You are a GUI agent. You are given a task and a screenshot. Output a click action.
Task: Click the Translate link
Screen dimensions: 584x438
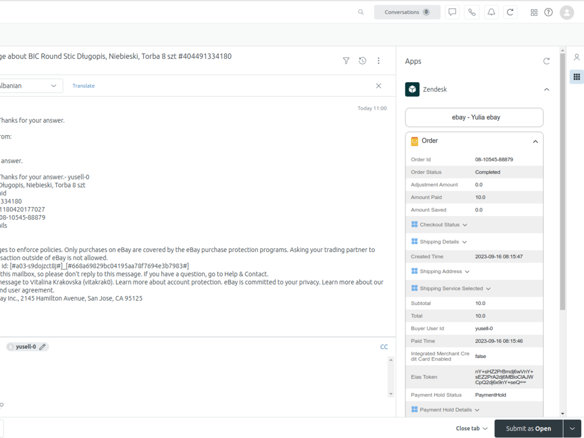83,86
